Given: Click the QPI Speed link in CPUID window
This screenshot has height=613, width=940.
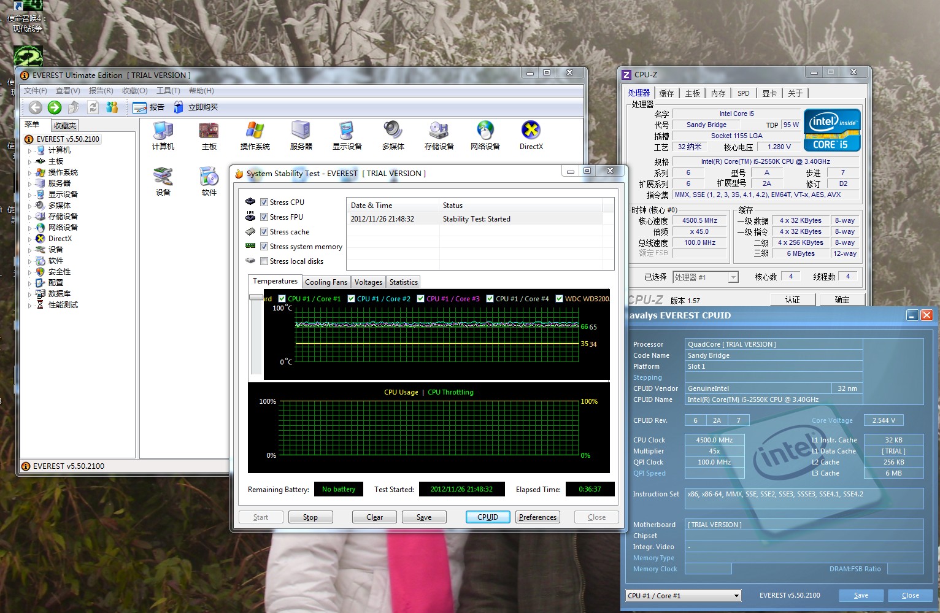Looking at the screenshot, I should click(649, 473).
